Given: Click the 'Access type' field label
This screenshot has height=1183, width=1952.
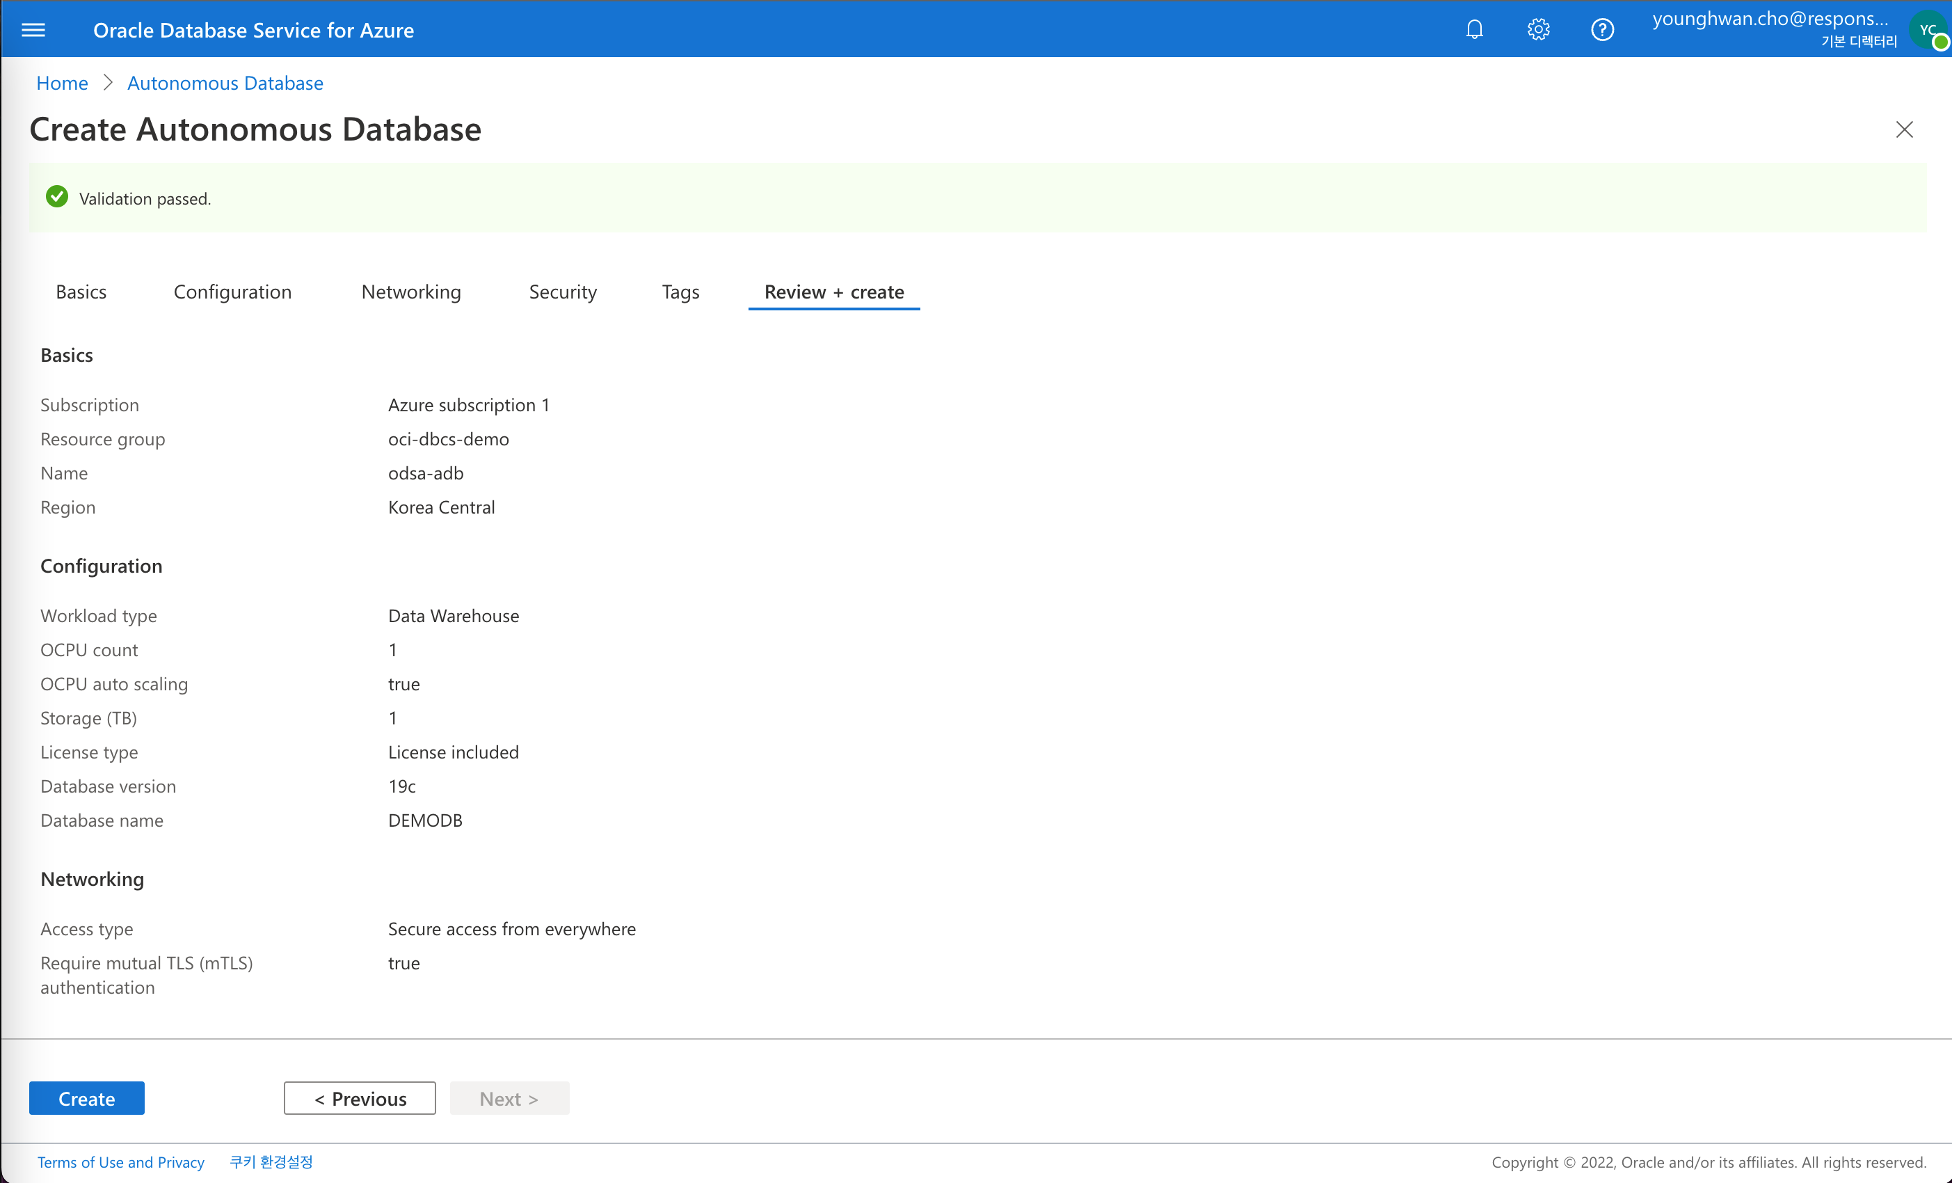Looking at the screenshot, I should [x=86, y=928].
